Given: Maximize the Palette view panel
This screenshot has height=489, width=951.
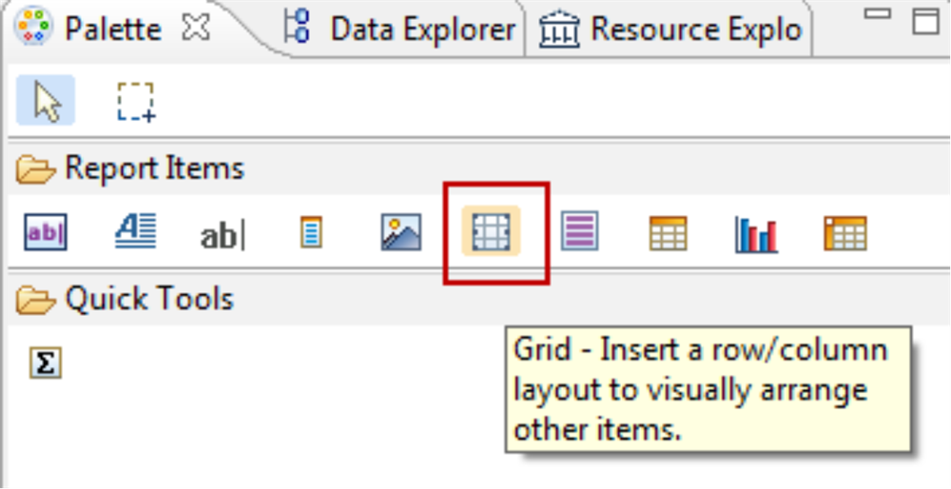Looking at the screenshot, I should tap(926, 21).
